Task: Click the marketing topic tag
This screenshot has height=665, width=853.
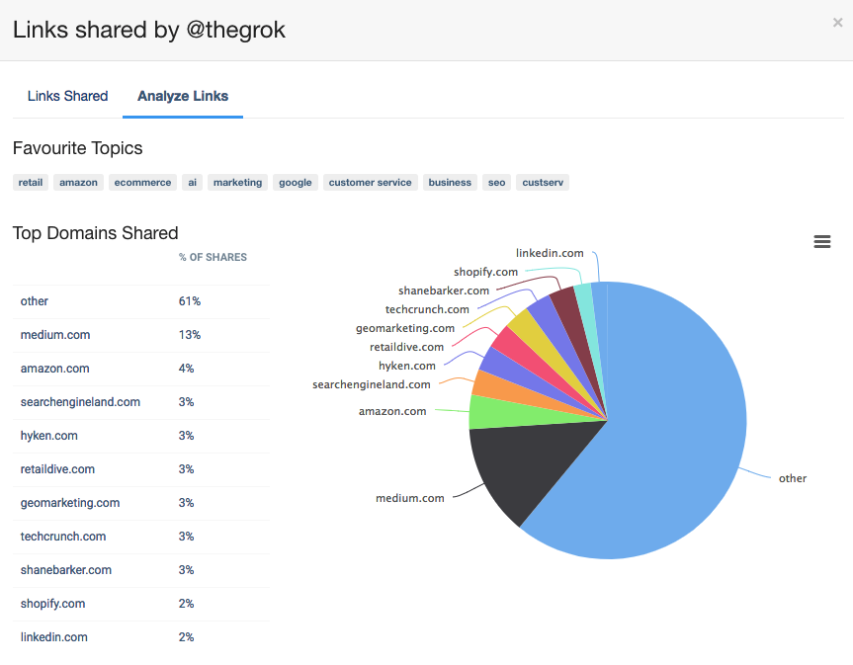Action: tap(238, 182)
